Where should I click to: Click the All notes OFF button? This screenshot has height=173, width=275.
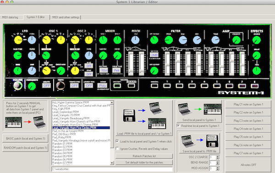click(248, 165)
